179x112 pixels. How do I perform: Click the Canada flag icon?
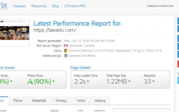pos(66,46)
